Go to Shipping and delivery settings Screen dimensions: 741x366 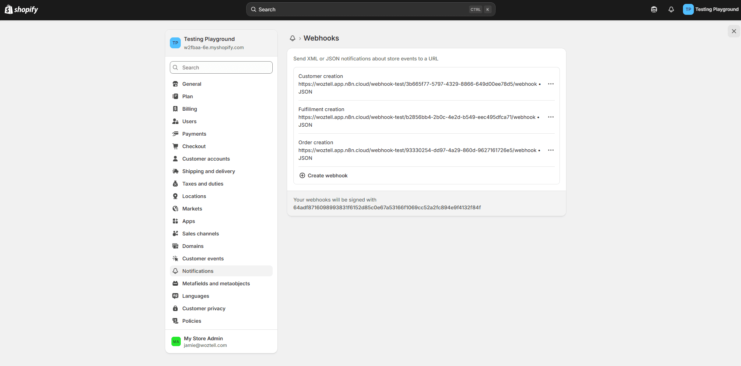[x=208, y=171]
